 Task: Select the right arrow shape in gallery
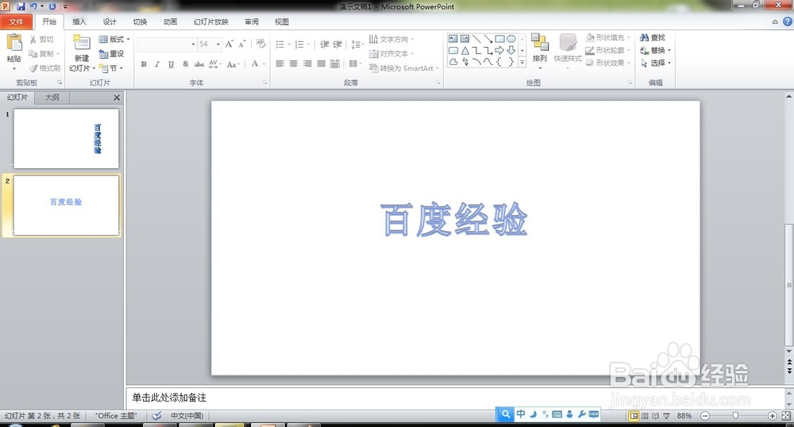point(499,51)
